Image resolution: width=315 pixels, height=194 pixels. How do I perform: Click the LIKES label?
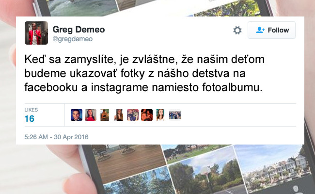[31, 110]
